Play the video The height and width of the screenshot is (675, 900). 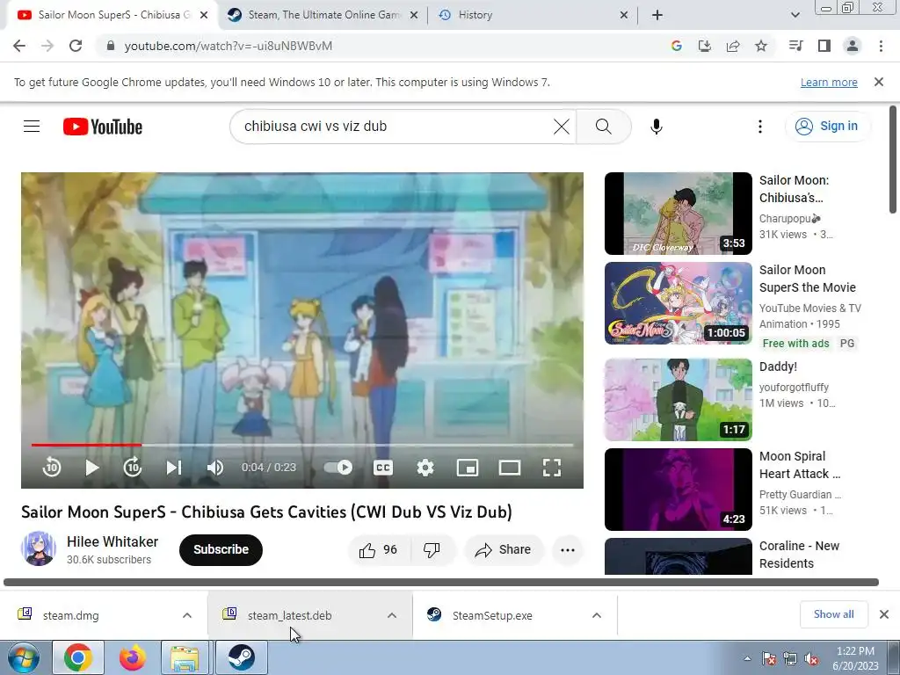tap(91, 468)
